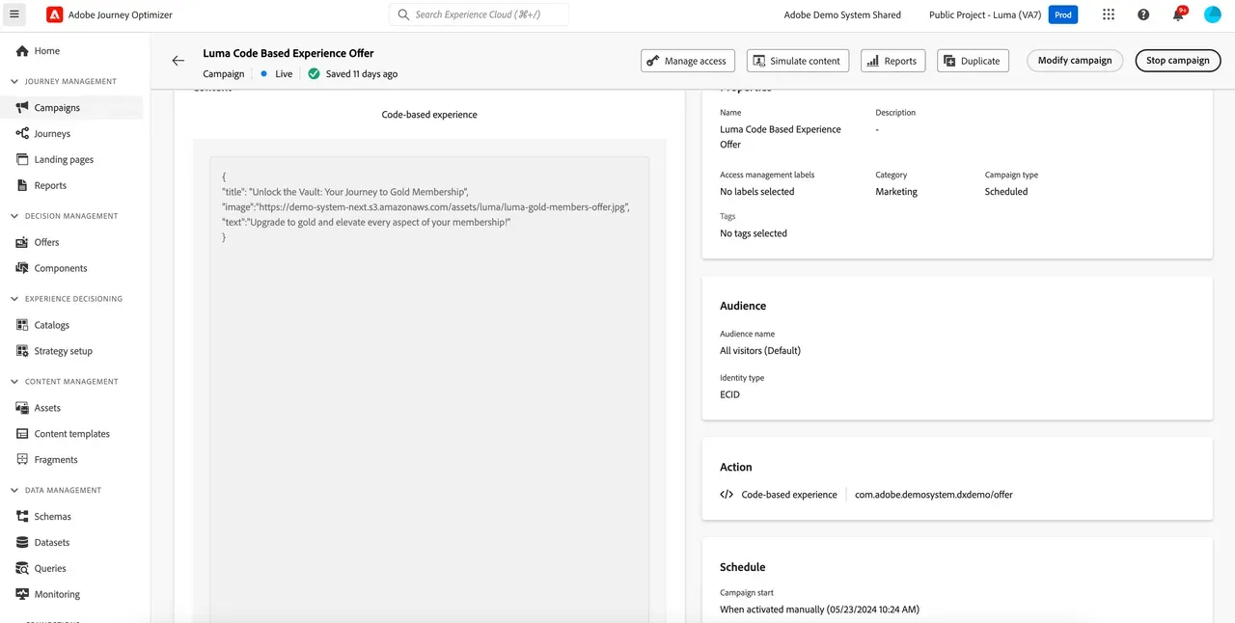The image size is (1235, 623).
Task: Click the Components icon in sidebar
Action: click(22, 269)
